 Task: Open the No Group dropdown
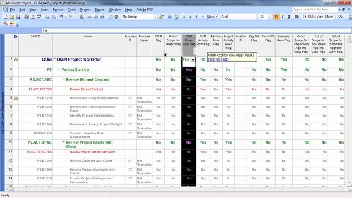pyautogui.click(x=155, y=17)
